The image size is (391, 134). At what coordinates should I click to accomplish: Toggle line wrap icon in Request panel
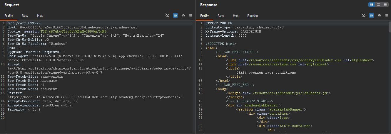click(x=175, y=16)
